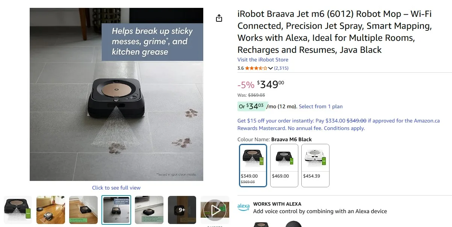Click the main product image

click(x=116, y=94)
